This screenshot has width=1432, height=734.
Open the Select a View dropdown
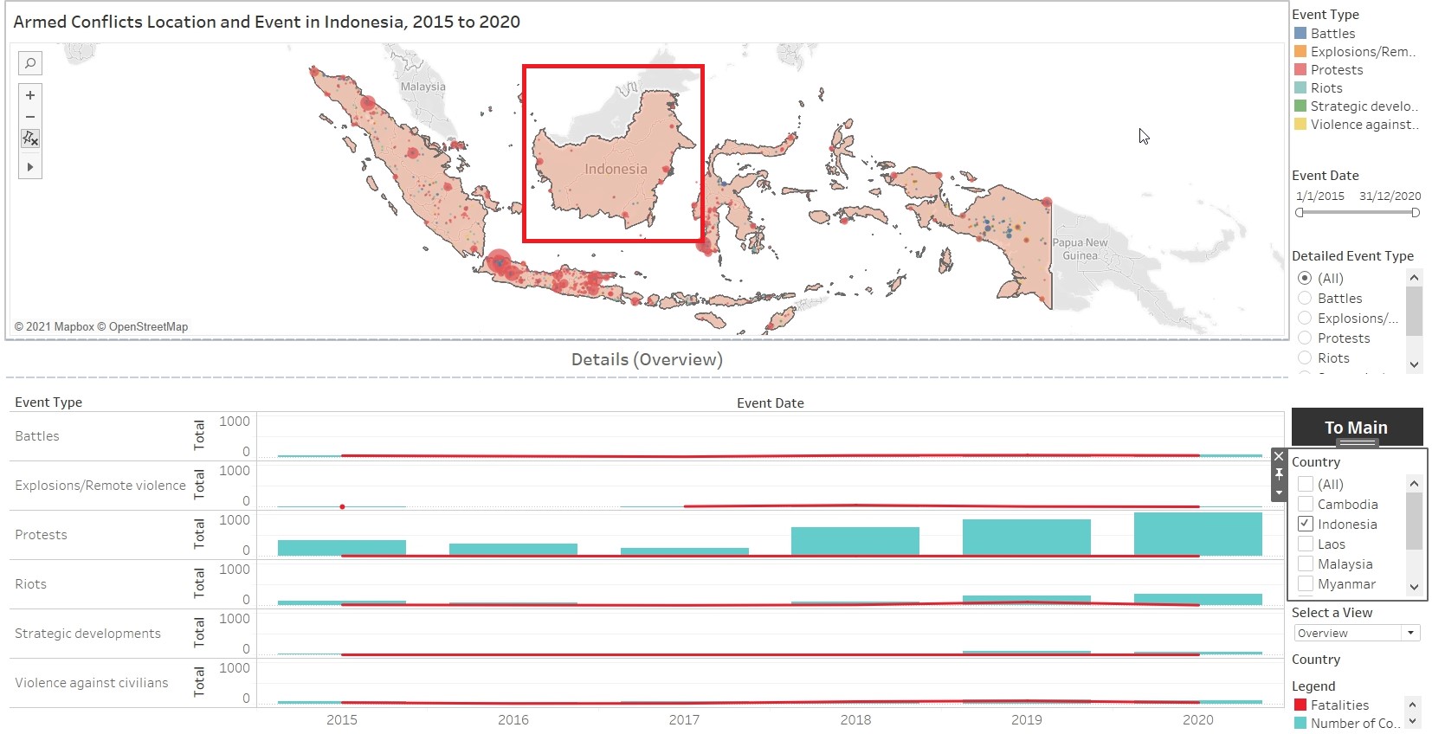[x=1357, y=634]
